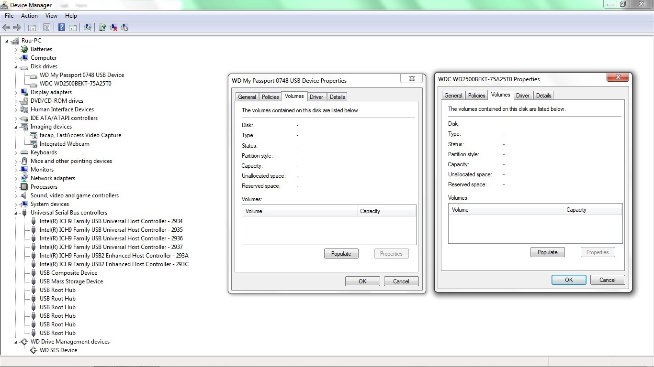This screenshot has width=654, height=367.
Task: Expand the Mice and other pointing devices category
Action: [16, 161]
